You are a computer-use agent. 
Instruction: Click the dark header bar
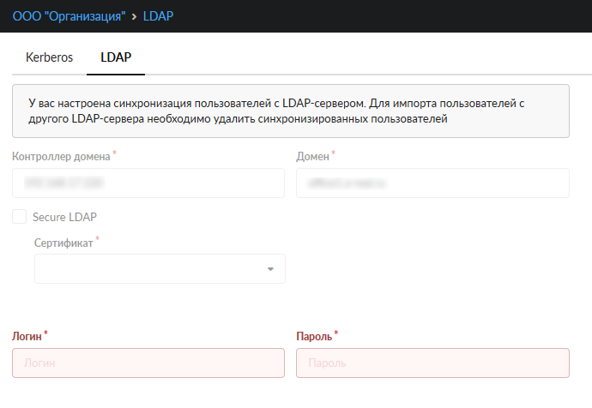click(386, 16)
